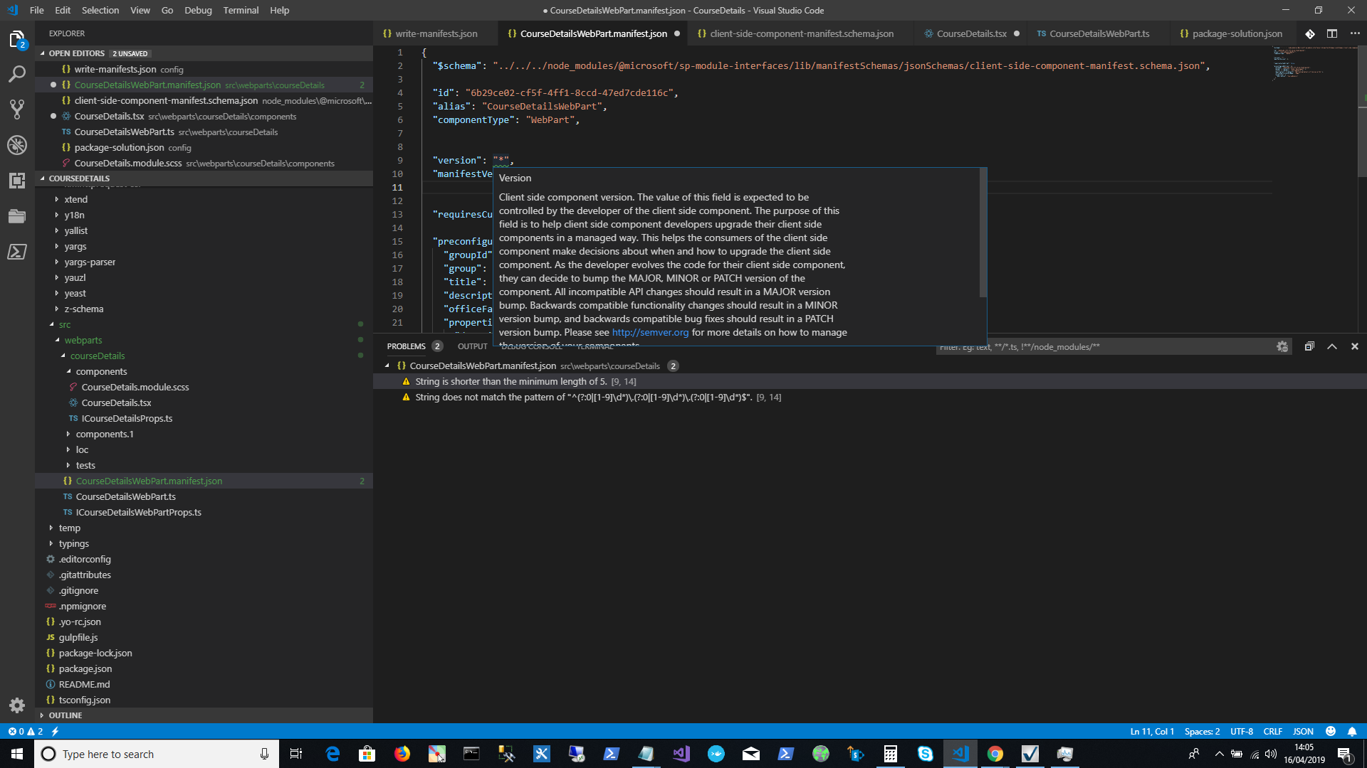
Task: Switch to OUTPUT panel tab
Action: [x=472, y=346]
